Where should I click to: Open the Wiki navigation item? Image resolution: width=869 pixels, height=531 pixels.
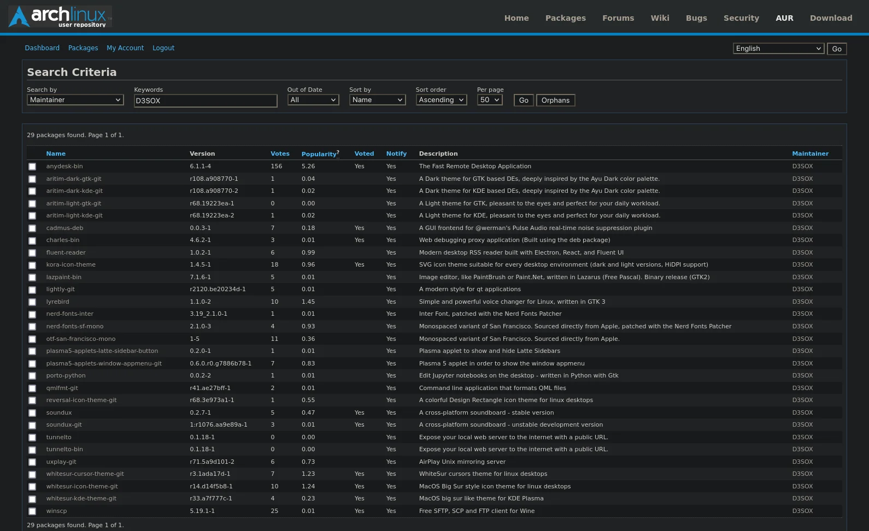(660, 18)
